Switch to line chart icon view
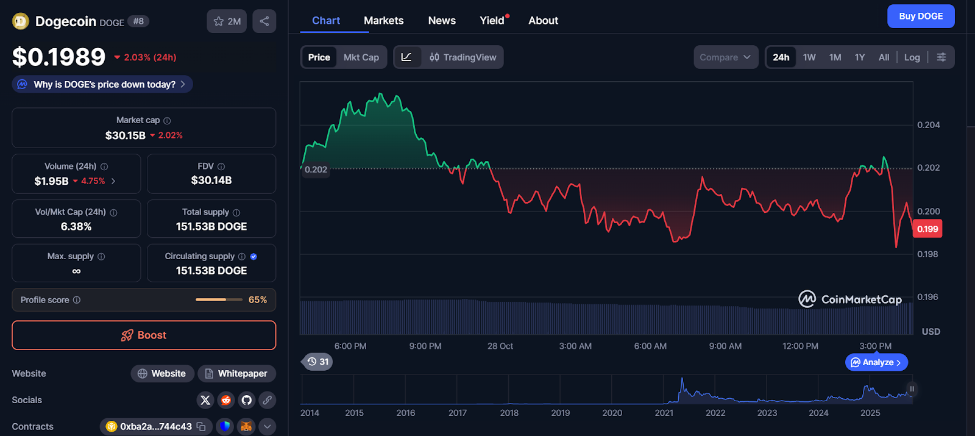This screenshot has width=975, height=436. click(406, 57)
